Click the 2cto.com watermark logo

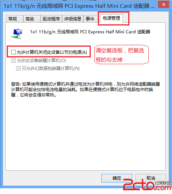point(147,184)
